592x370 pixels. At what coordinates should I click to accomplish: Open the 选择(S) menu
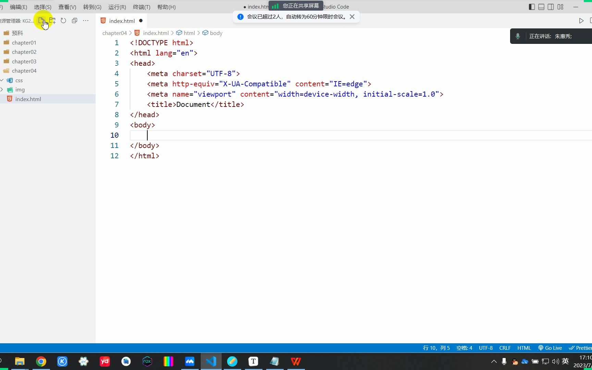(43, 7)
